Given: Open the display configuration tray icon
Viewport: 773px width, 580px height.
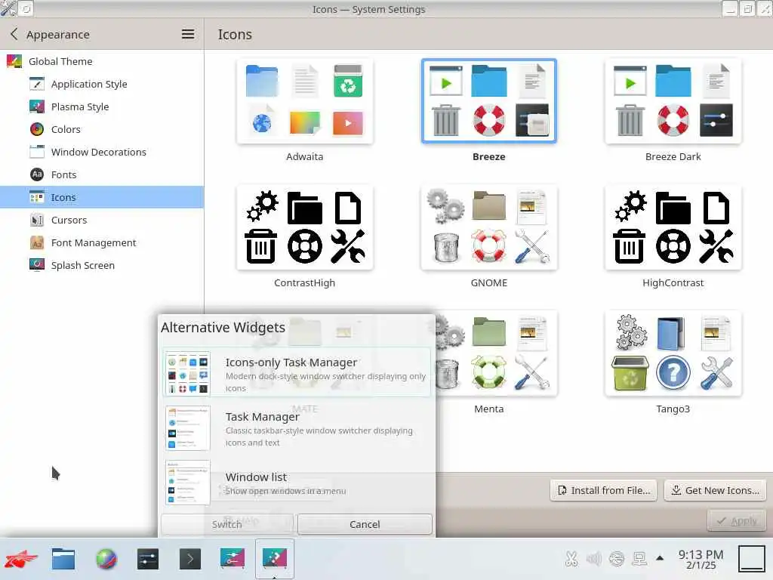Looking at the screenshot, I should (639, 559).
